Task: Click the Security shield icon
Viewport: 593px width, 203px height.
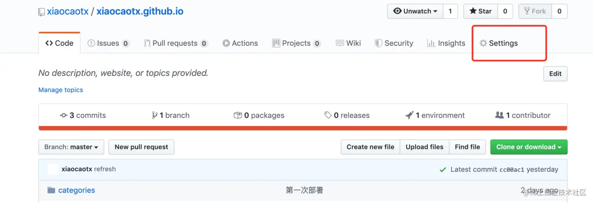Action: point(378,43)
